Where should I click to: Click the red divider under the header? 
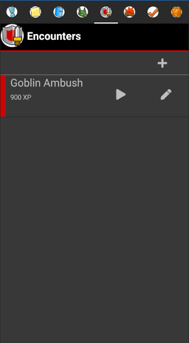click(x=95, y=51)
